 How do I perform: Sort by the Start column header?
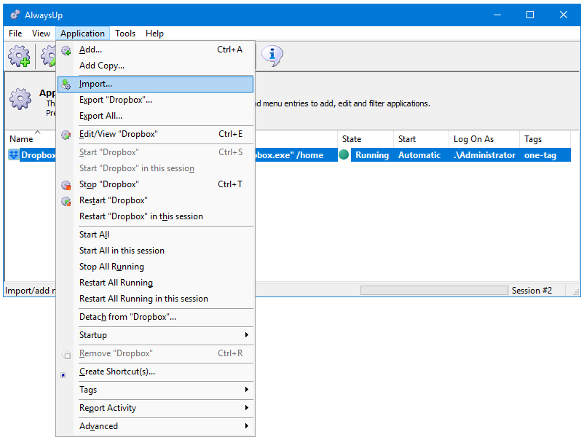pyautogui.click(x=421, y=139)
